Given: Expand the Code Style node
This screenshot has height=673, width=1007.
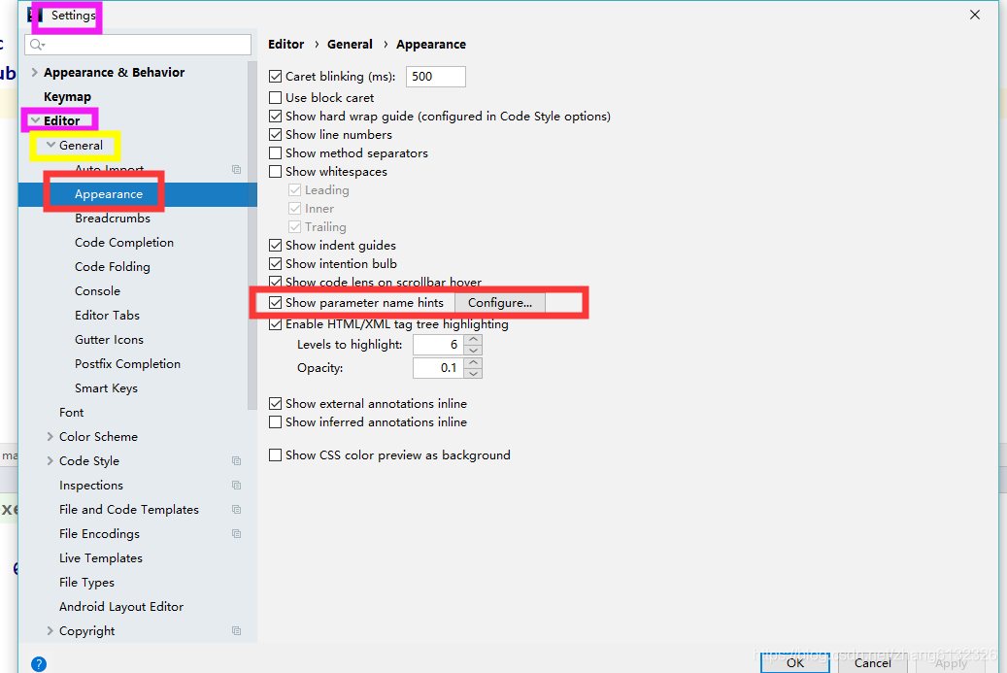Looking at the screenshot, I should (x=50, y=461).
